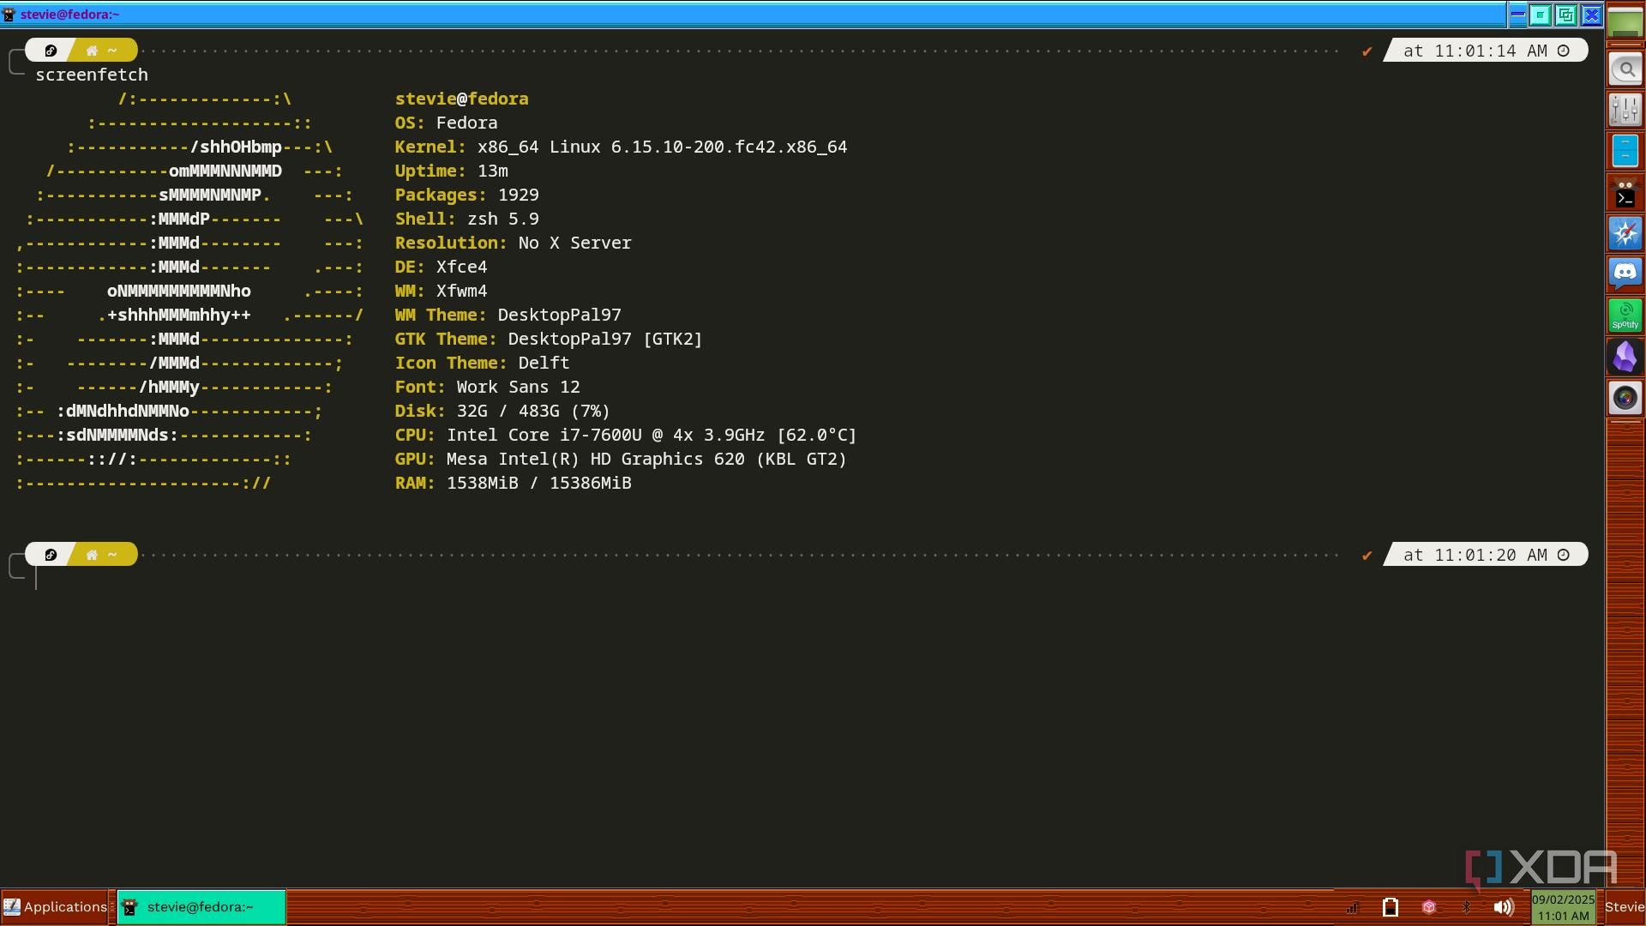The width and height of the screenshot is (1646, 926).
Task: Click the pink package updater tray icon
Action: pyautogui.click(x=1428, y=907)
